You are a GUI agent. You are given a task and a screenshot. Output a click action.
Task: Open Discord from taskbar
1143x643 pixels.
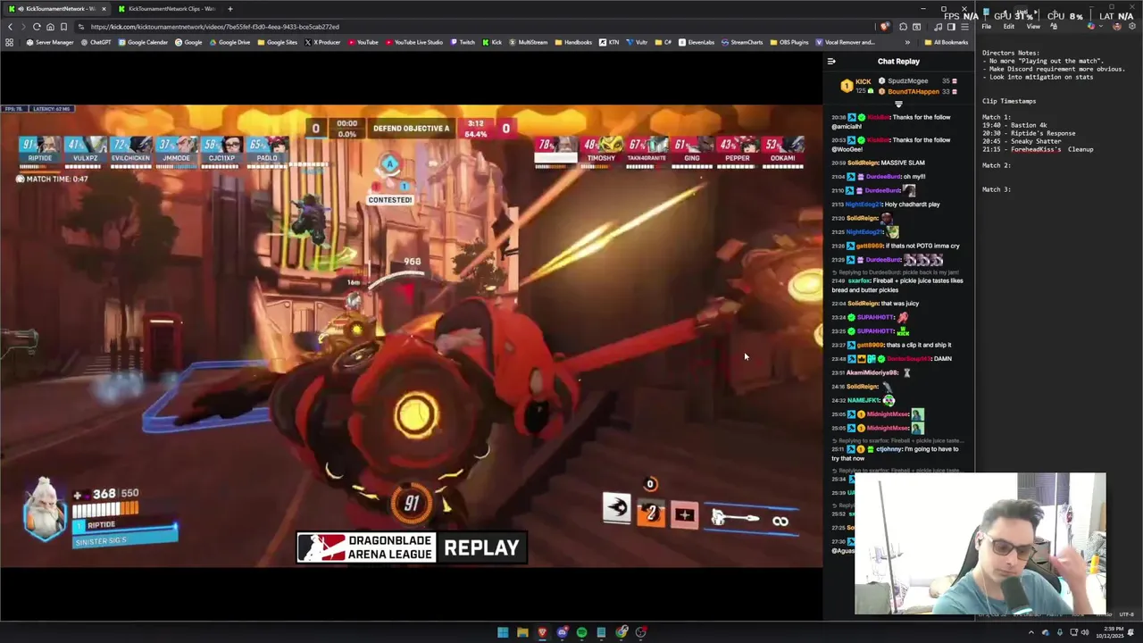562,632
